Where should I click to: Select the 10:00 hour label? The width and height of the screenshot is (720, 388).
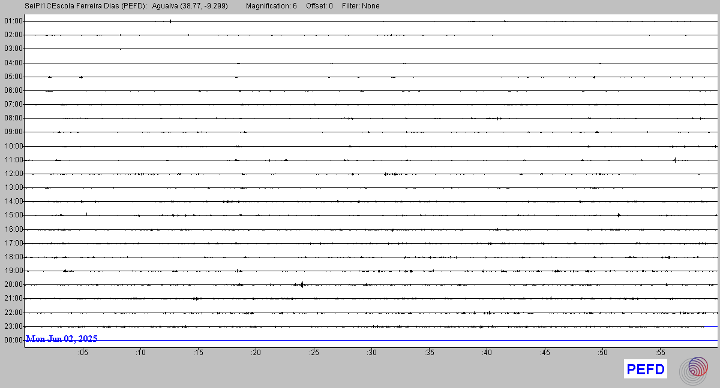tap(13, 146)
